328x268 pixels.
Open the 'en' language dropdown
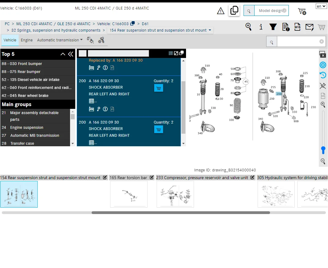pos(321,6)
